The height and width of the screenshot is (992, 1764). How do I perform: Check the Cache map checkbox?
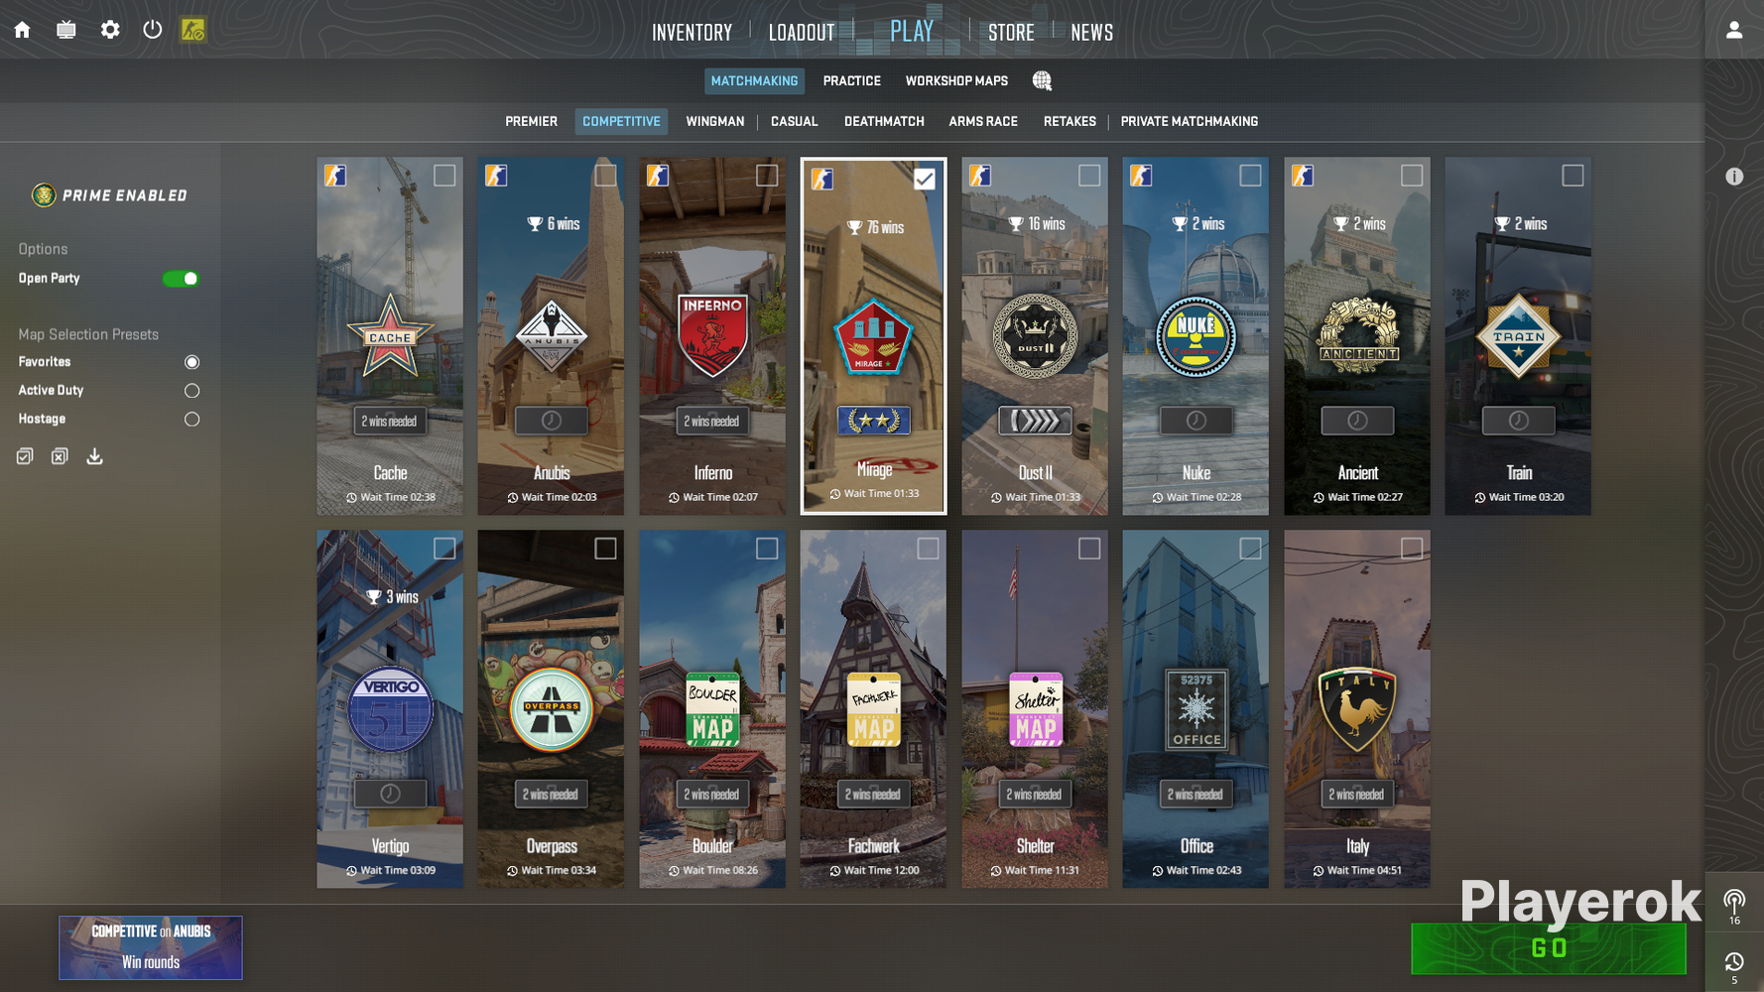coord(444,176)
